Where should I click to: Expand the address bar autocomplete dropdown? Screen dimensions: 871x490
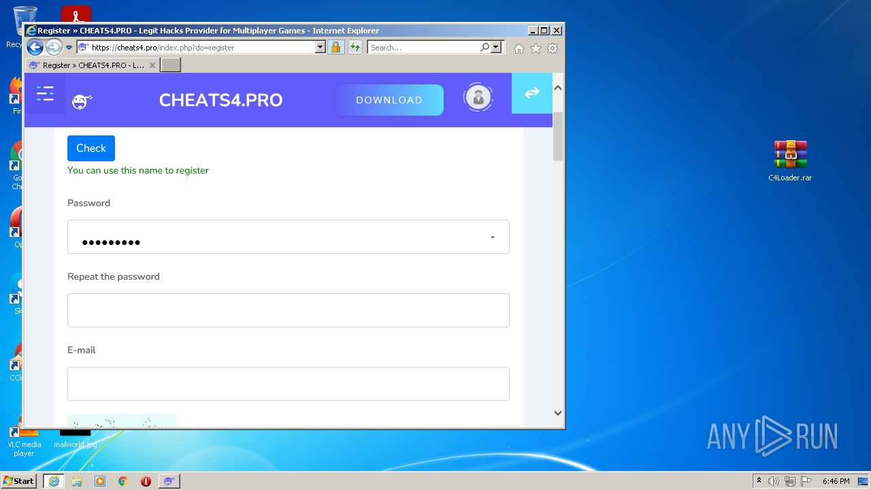321,48
